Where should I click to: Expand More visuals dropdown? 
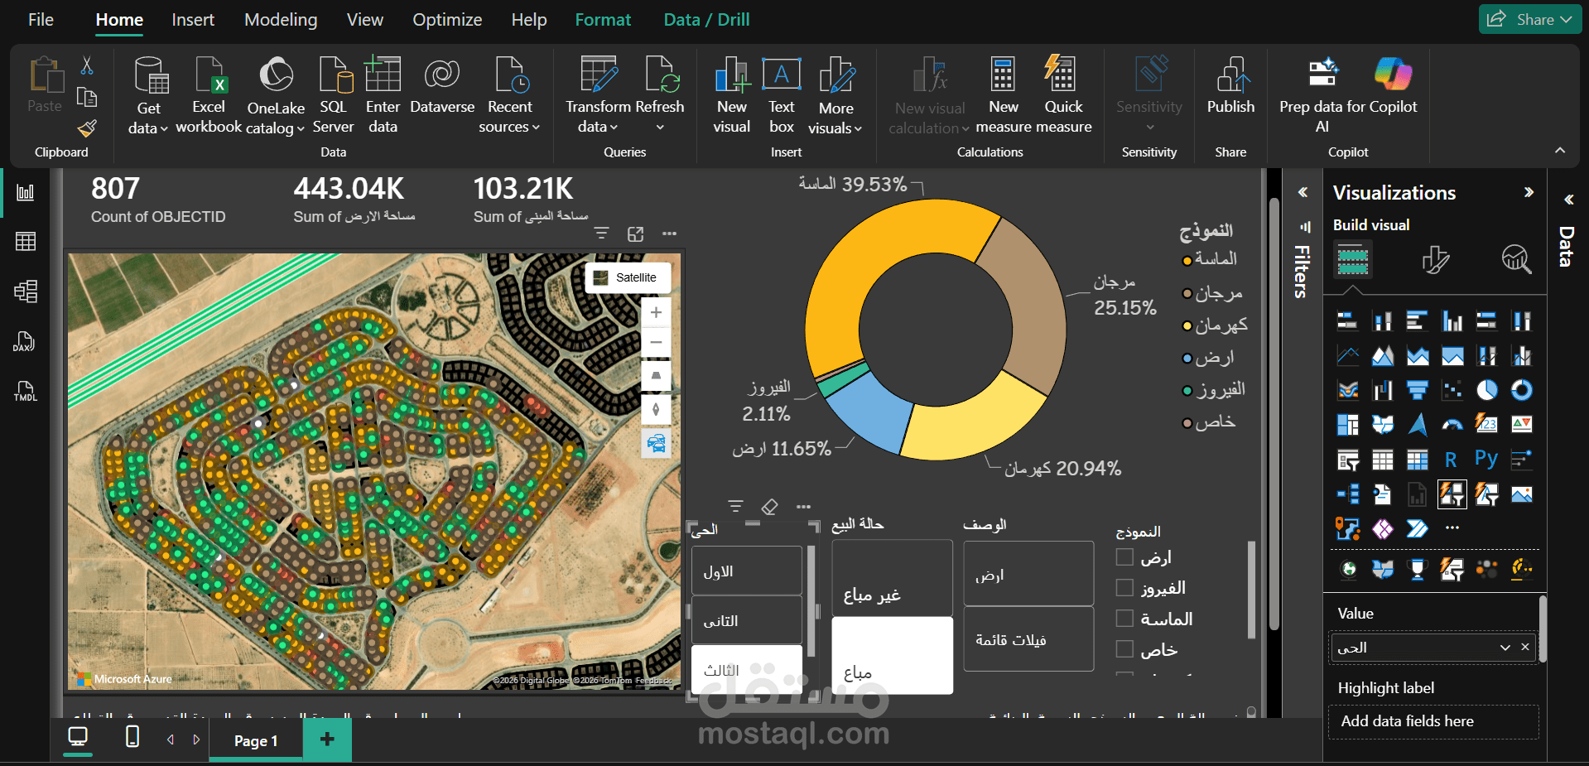tap(858, 128)
